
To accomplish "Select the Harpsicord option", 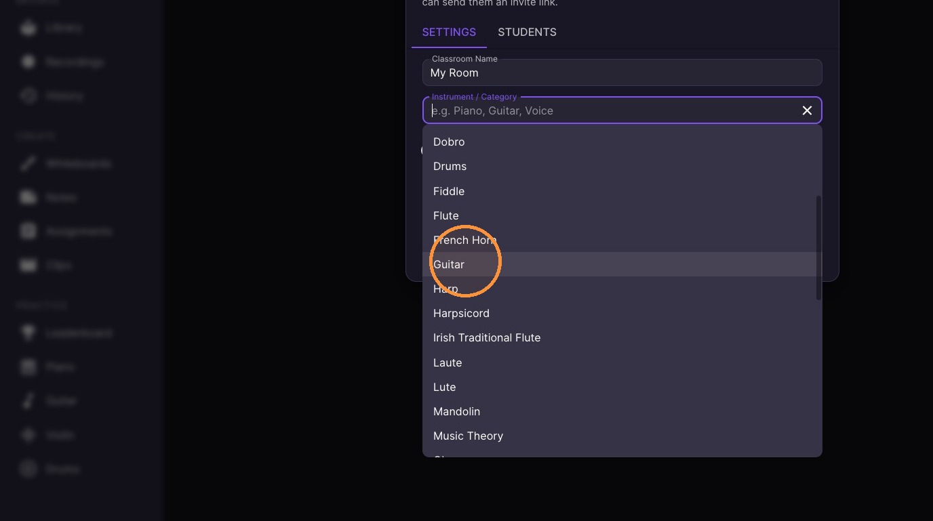I will [622, 313].
